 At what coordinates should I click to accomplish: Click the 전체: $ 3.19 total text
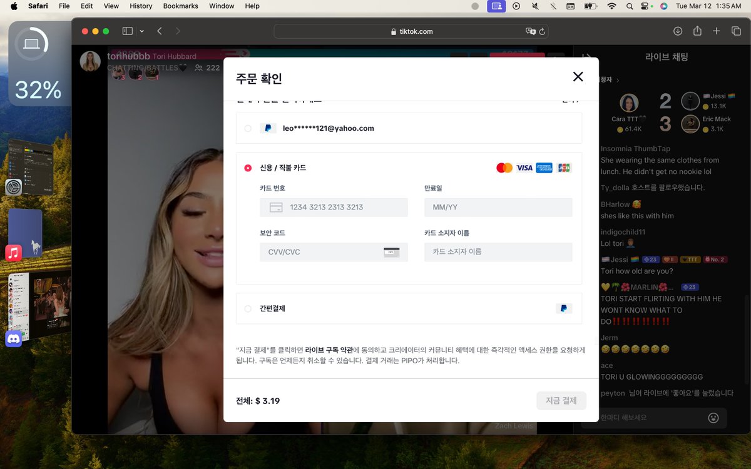coord(258,401)
